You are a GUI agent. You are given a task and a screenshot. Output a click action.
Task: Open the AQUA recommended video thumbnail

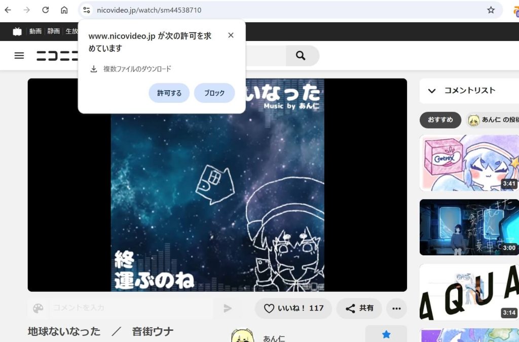pyautogui.click(x=469, y=292)
